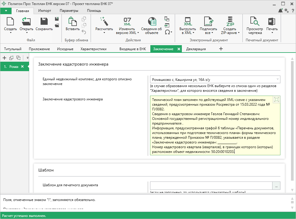Click the Рассчитать magic wand icon
296x219 pixels.
pyautogui.click(x=104, y=21)
